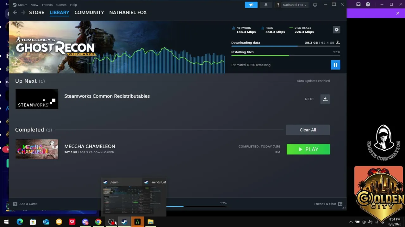This screenshot has width=405, height=227.
Task: Expand the Nathaniel Fox account dropdown
Action: (x=292, y=5)
